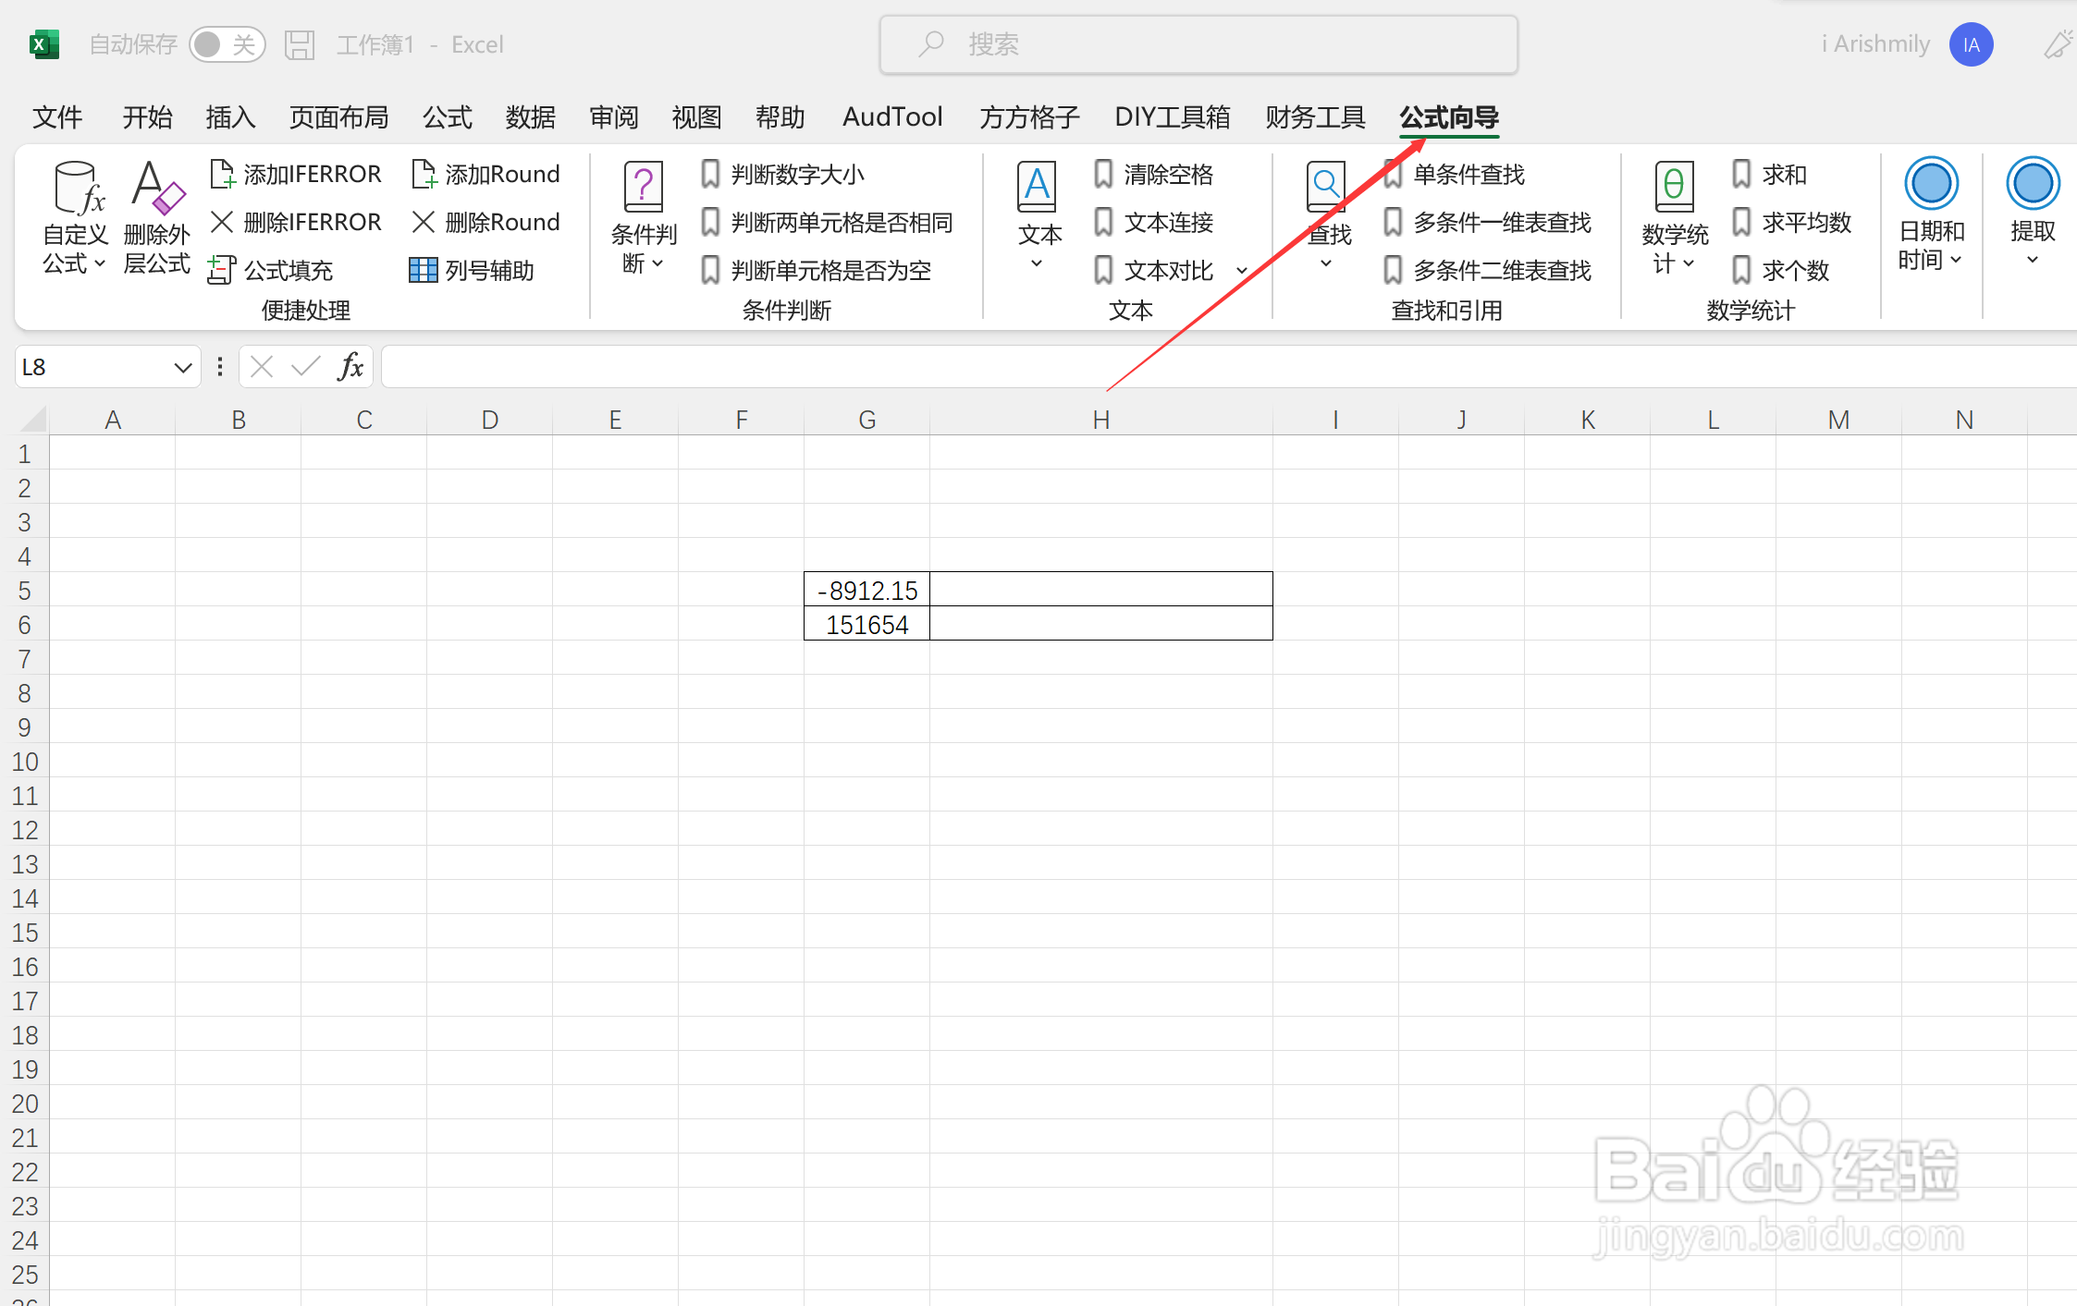Switch to the 视图 tab
2077x1306 pixels.
click(696, 117)
